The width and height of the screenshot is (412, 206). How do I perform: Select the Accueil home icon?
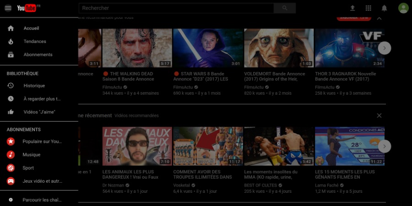pos(11,28)
